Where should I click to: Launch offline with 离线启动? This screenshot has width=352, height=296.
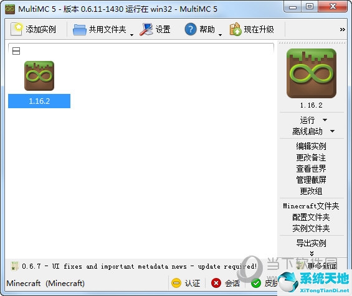pyautogui.click(x=307, y=131)
